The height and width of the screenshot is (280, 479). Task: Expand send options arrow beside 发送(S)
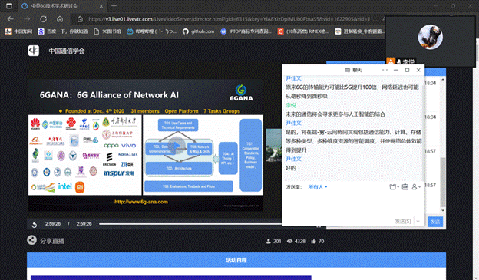418,221
